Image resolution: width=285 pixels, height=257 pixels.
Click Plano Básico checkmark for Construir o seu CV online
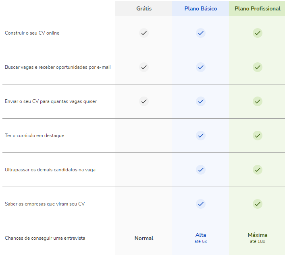[x=201, y=33]
